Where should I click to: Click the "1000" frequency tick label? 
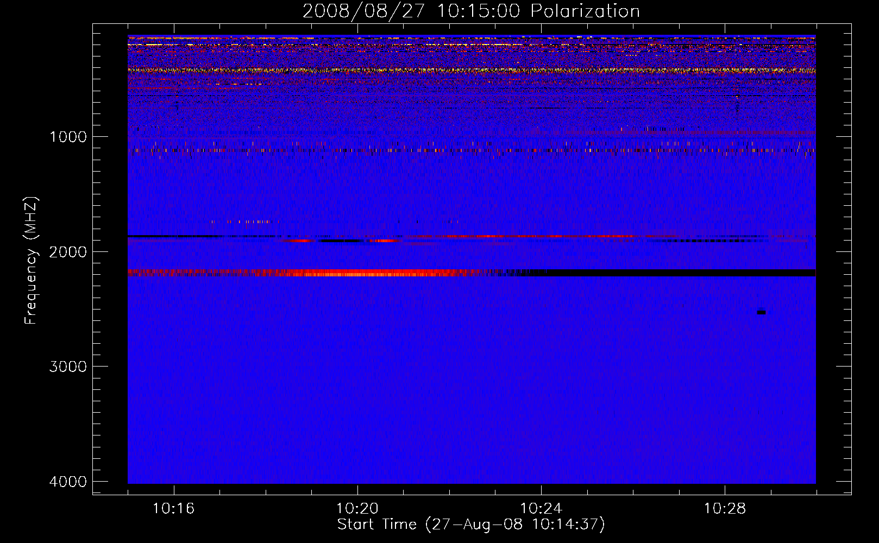[x=68, y=137]
